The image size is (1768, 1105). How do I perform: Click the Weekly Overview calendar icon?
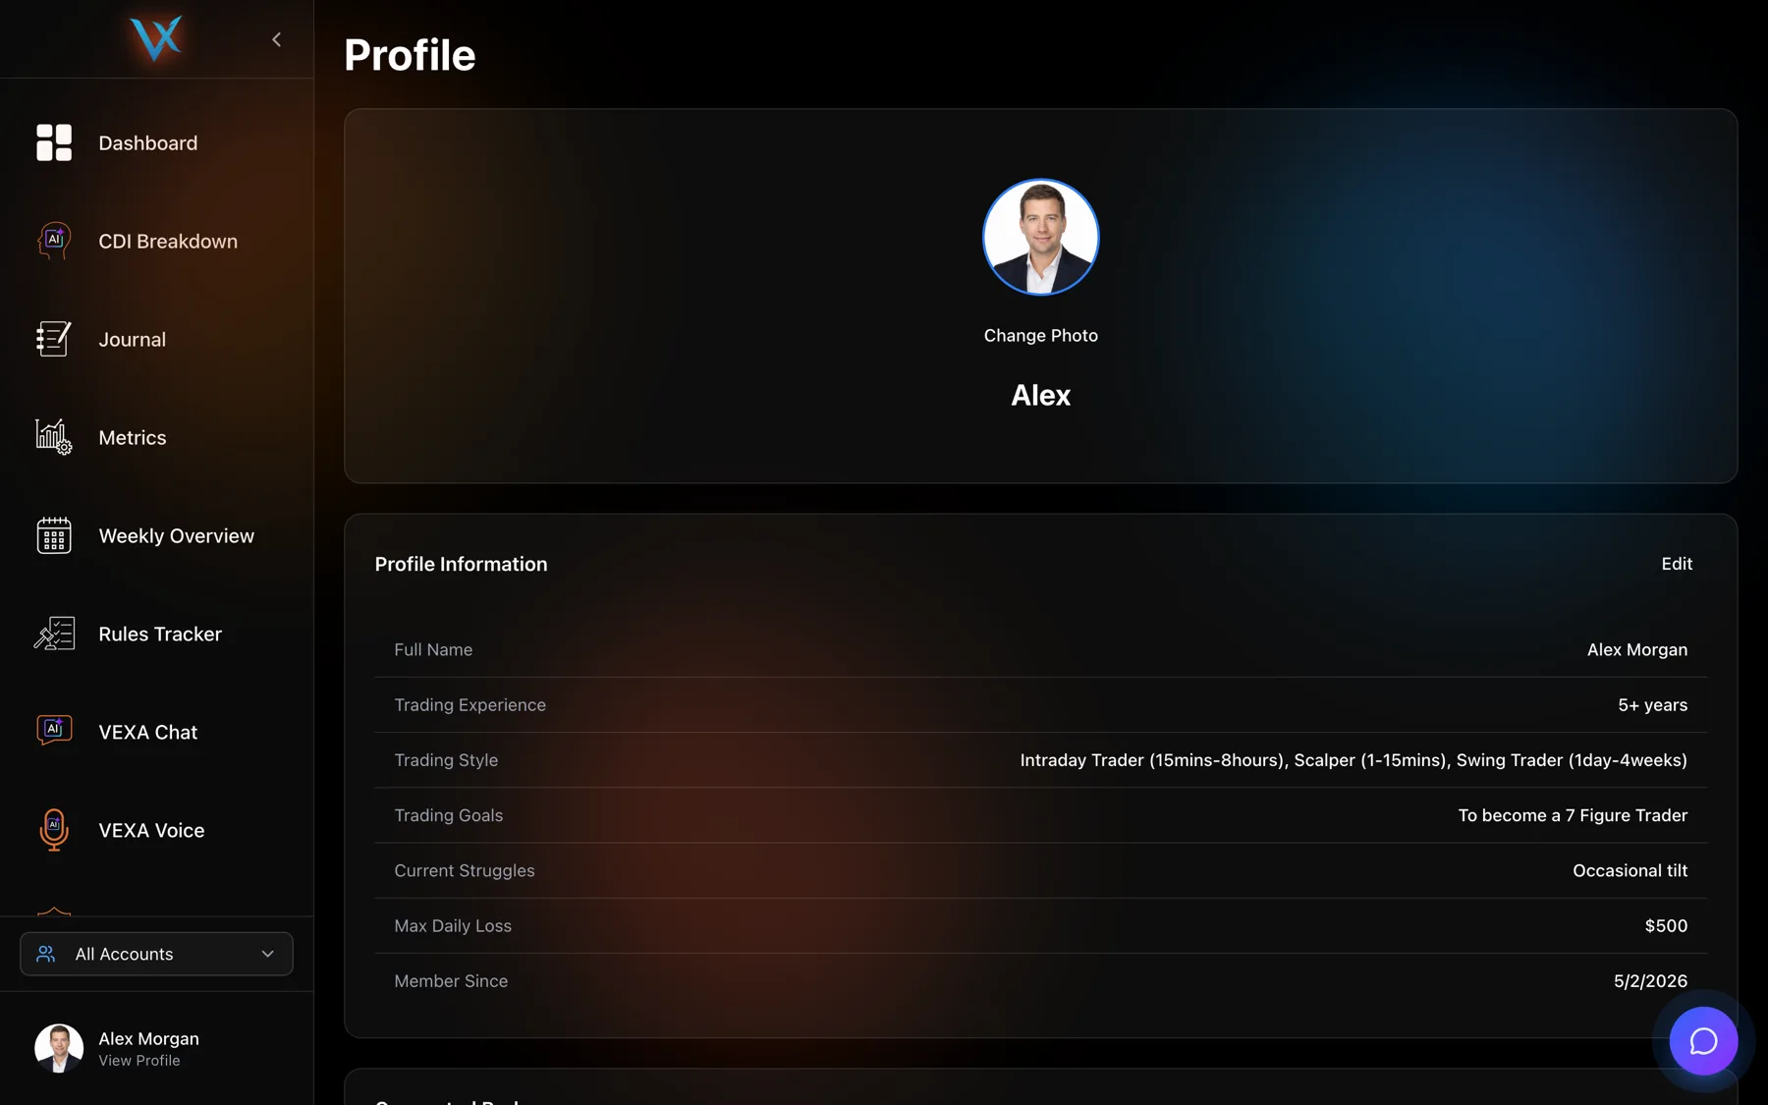tap(54, 535)
